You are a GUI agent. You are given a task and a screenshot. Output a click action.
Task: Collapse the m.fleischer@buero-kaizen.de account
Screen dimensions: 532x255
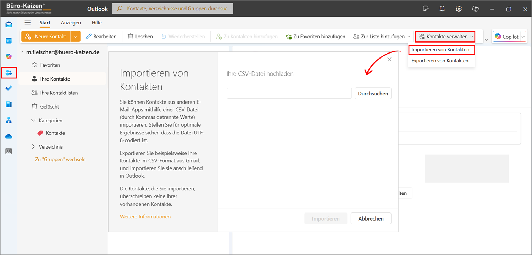tap(22, 52)
